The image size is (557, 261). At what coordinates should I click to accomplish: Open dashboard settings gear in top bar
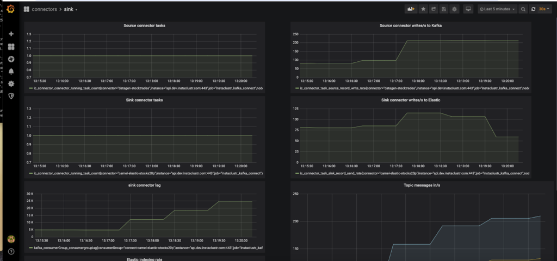click(x=454, y=9)
